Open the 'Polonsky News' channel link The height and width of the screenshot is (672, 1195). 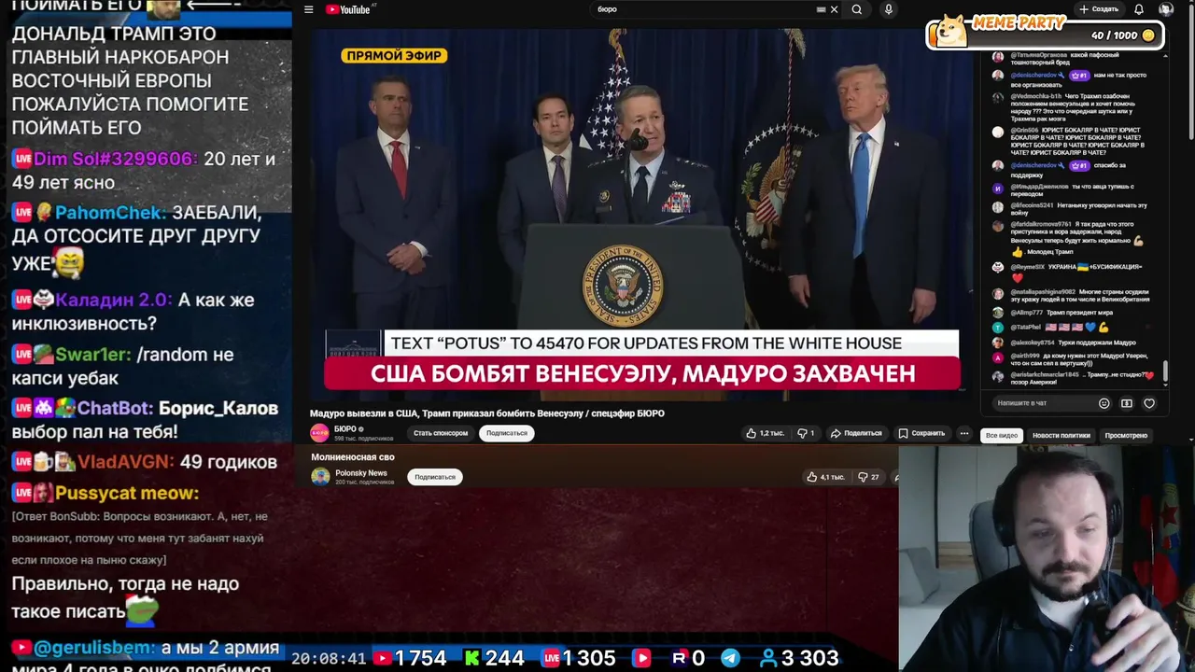pyautogui.click(x=361, y=473)
